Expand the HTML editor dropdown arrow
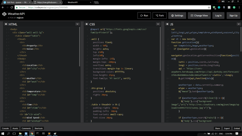Image resolution: width=242 pixels, height=136 pixels. [x=77, y=24]
